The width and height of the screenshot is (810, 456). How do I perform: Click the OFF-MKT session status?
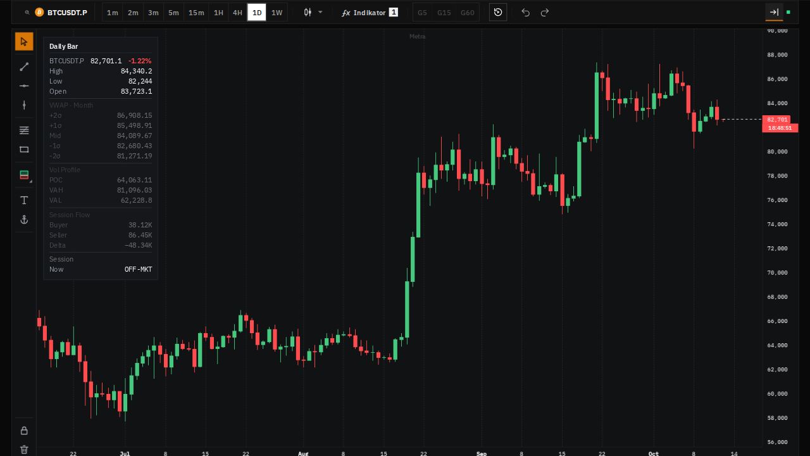138,269
